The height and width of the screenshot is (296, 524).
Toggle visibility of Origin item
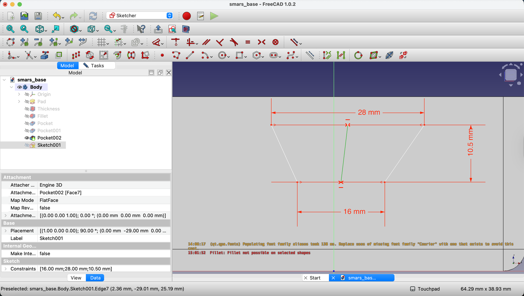click(27, 94)
